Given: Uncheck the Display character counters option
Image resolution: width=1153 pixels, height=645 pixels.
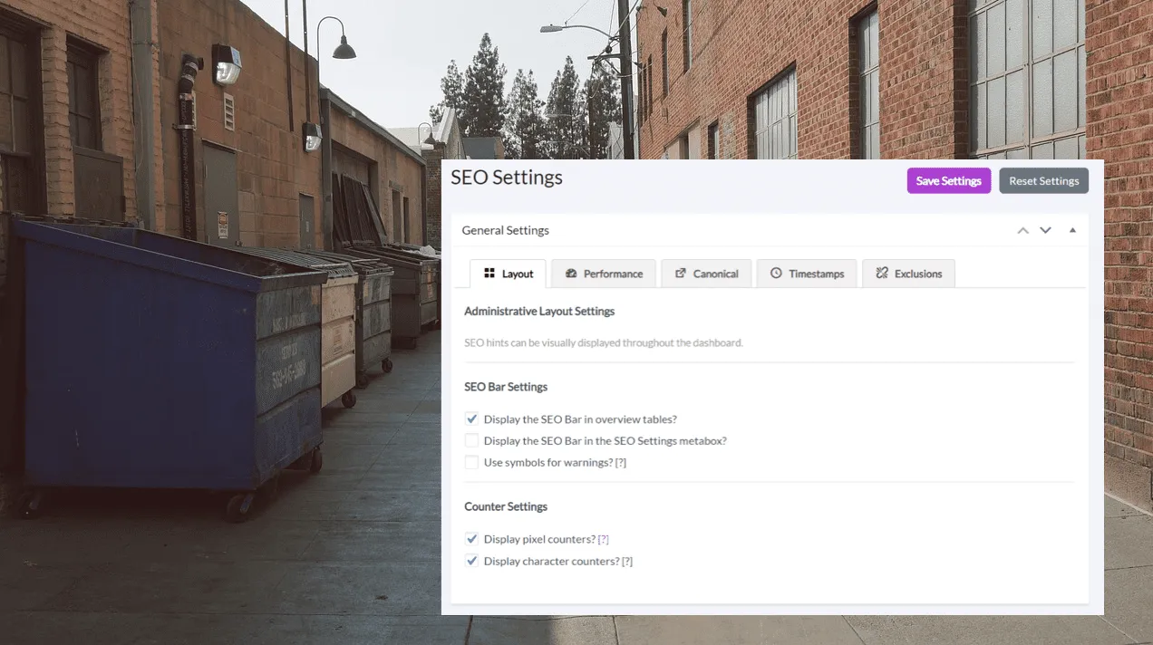Looking at the screenshot, I should pos(471,560).
